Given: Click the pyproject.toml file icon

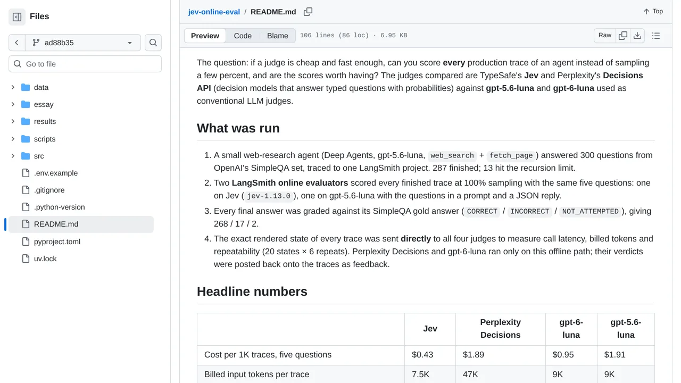Looking at the screenshot, I should [26, 242].
